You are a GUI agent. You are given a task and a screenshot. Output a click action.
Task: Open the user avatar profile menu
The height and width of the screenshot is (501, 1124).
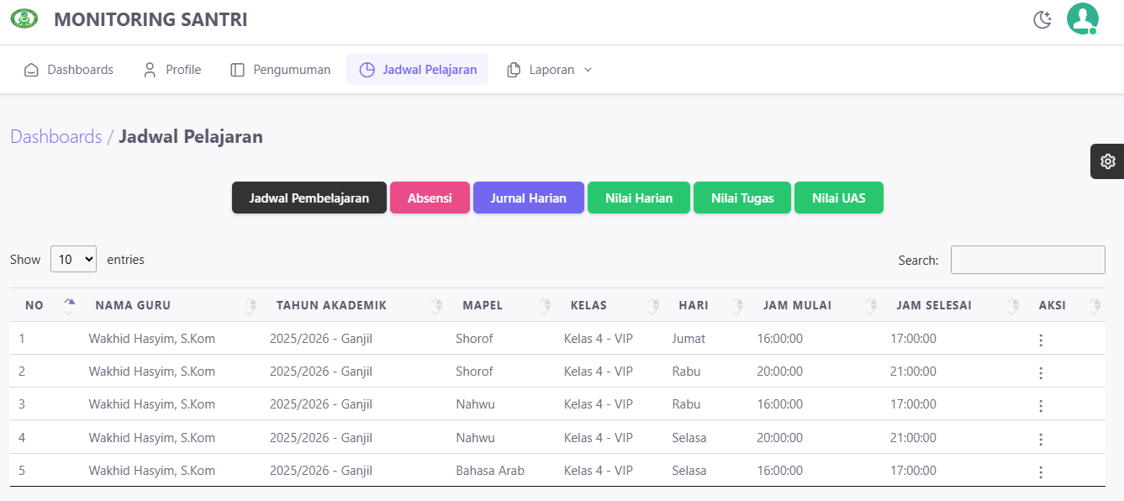1082,18
